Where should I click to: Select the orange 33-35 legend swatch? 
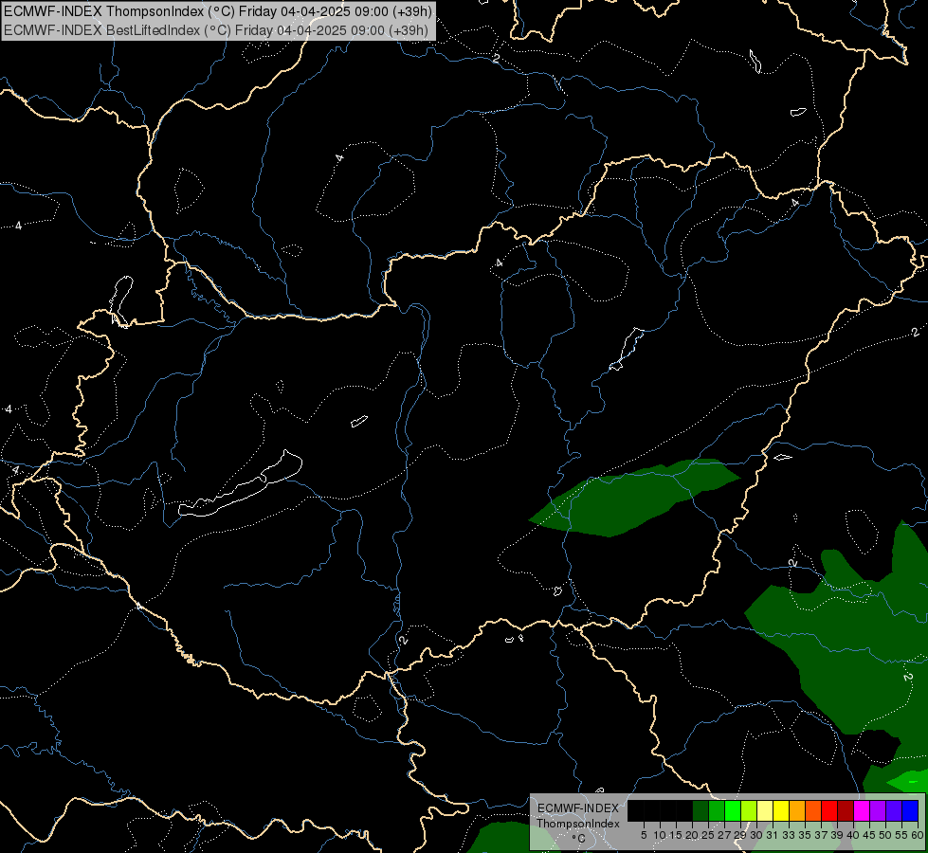pos(797,810)
